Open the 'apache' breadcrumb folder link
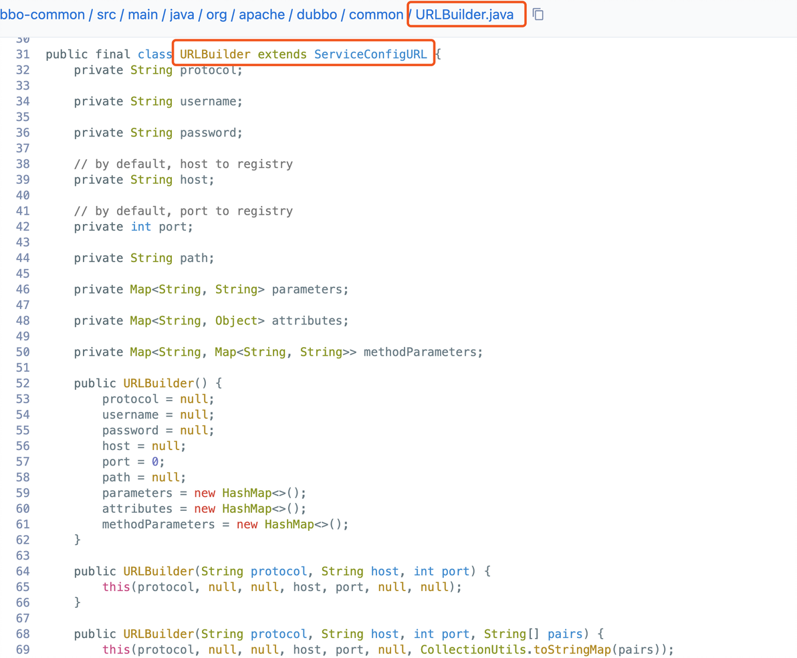The width and height of the screenshot is (797, 658). coord(262,15)
